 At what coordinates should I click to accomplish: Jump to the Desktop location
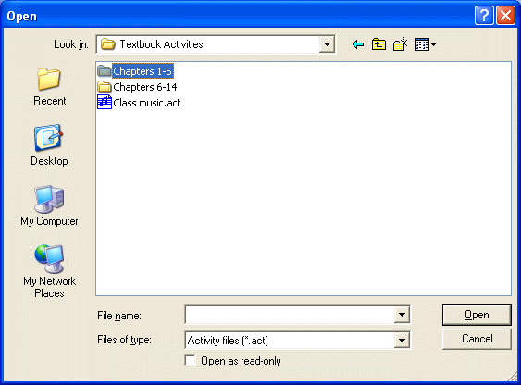[x=49, y=145]
